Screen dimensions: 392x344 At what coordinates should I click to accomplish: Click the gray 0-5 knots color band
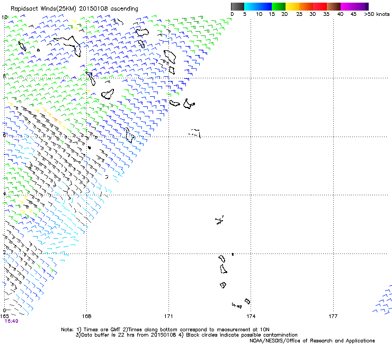(237, 6)
